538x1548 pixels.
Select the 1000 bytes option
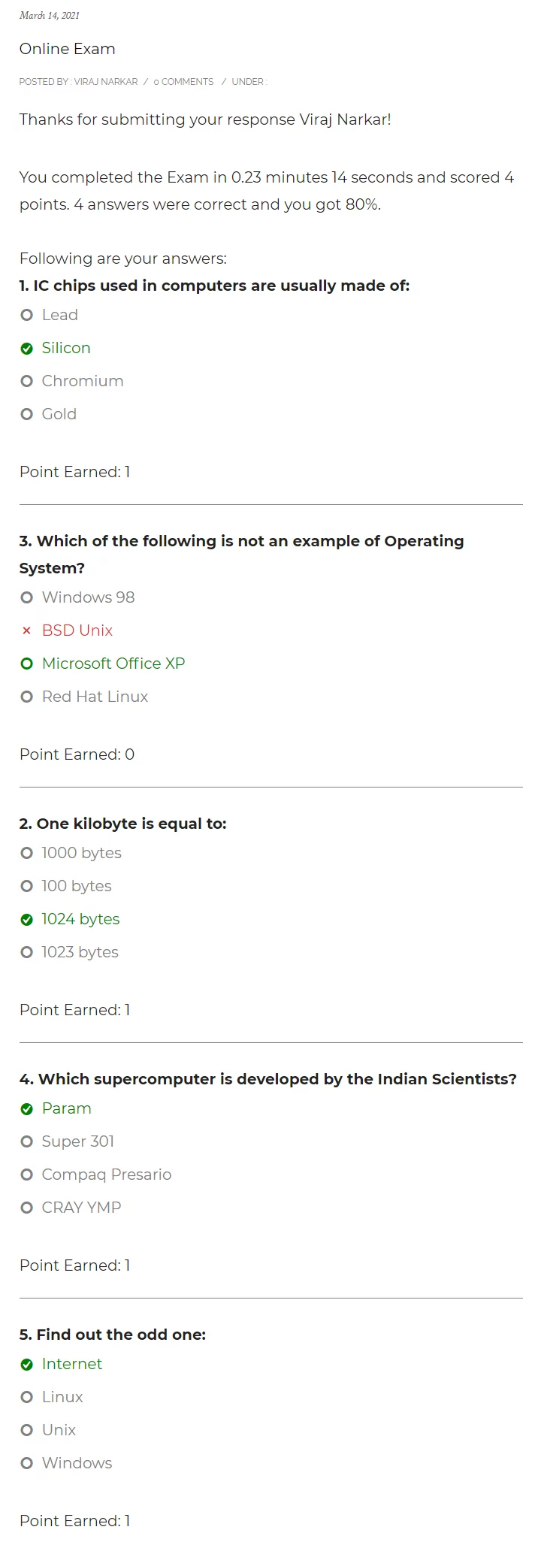pos(27,853)
